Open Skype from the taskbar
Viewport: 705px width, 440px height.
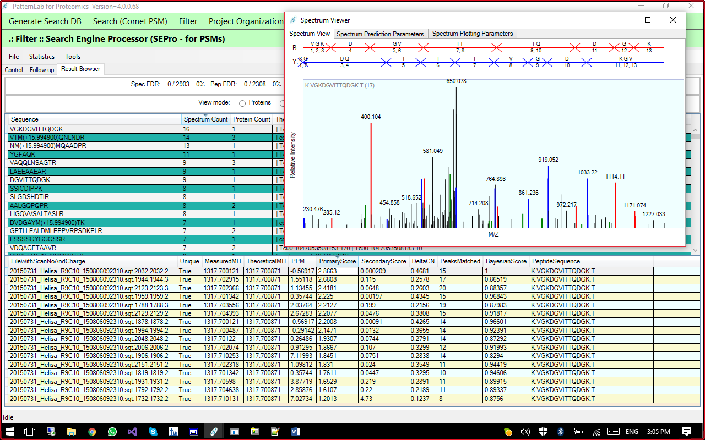(x=153, y=432)
